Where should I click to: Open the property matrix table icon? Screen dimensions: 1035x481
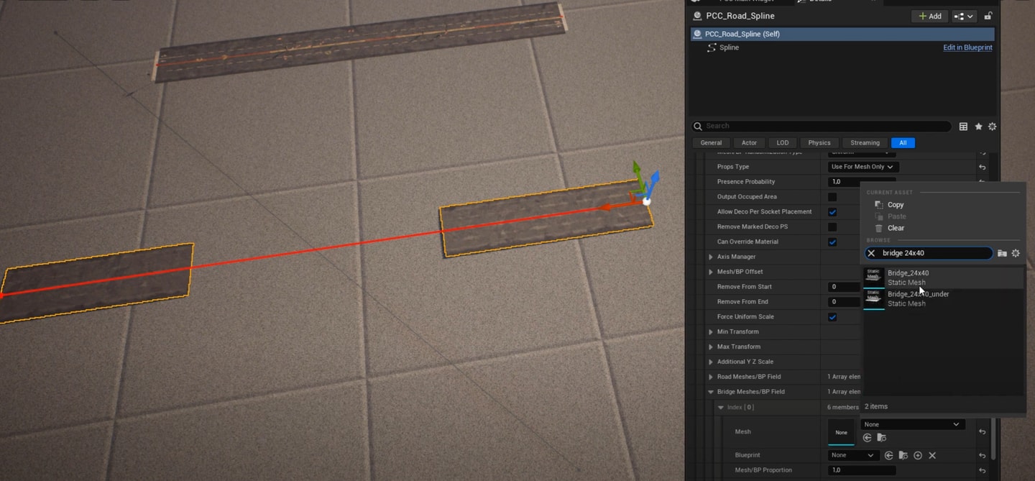[x=963, y=127]
